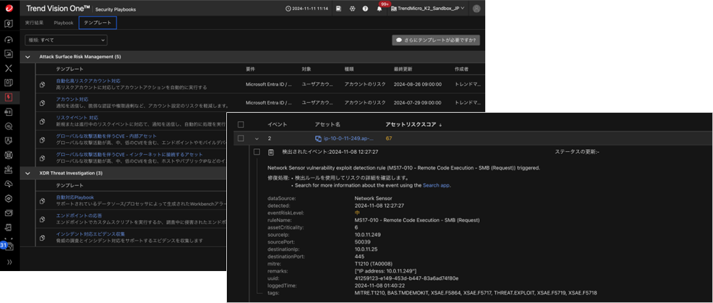
Task: Open the shield icon in left sidebar
Action: click(9, 141)
